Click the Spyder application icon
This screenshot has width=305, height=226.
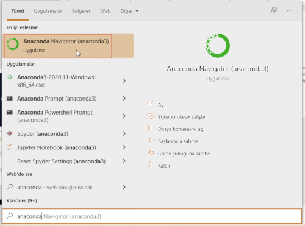coord(10,133)
